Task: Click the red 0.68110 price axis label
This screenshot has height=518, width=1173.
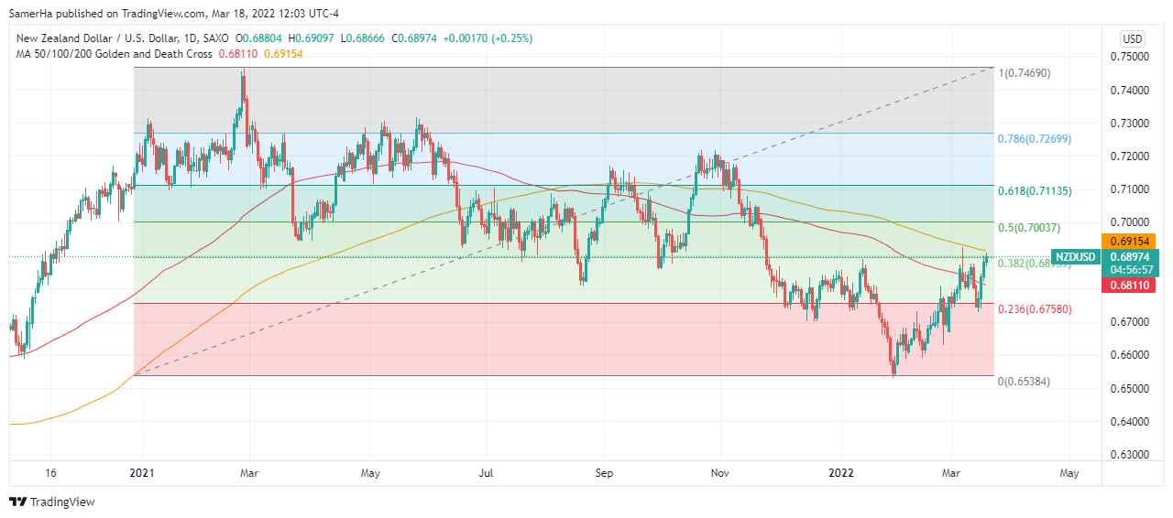Action: 1133,286
